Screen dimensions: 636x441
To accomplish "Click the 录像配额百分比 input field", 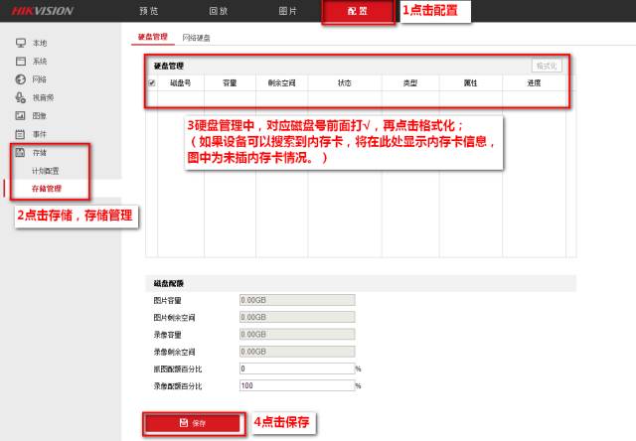I will click(x=296, y=384).
